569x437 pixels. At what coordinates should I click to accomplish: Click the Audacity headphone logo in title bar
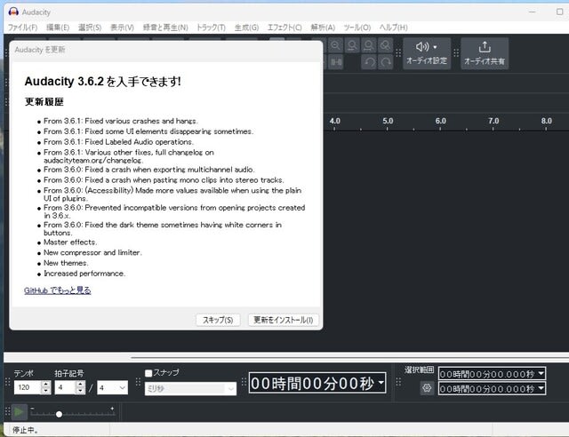13,12
